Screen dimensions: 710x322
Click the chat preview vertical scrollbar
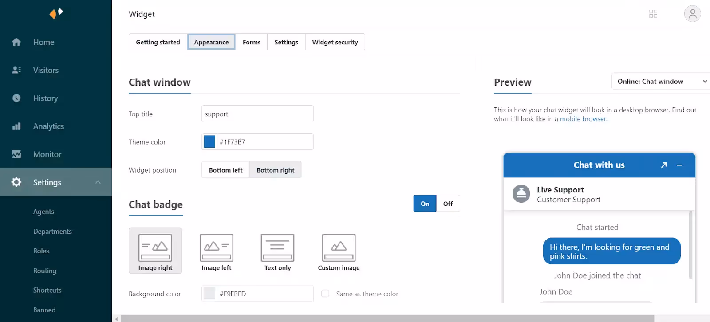(x=690, y=245)
